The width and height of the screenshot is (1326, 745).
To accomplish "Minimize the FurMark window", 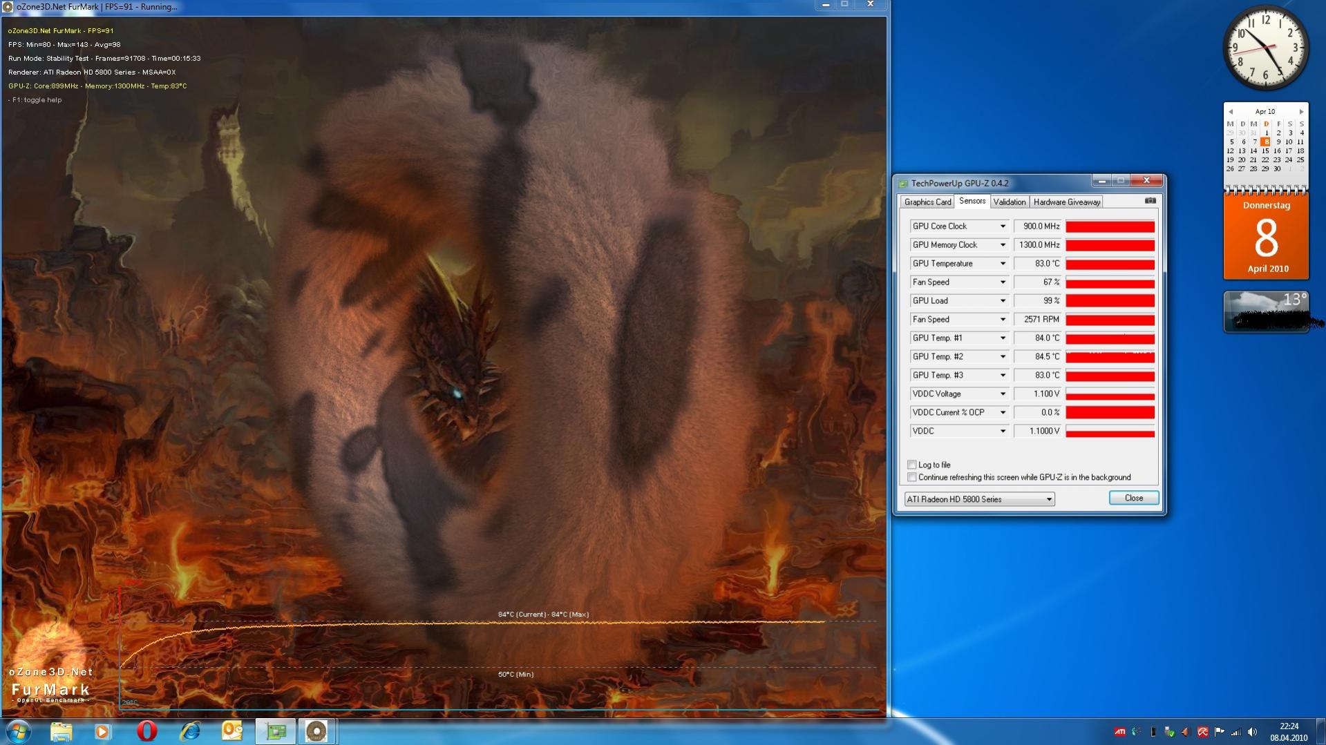I will click(825, 5).
